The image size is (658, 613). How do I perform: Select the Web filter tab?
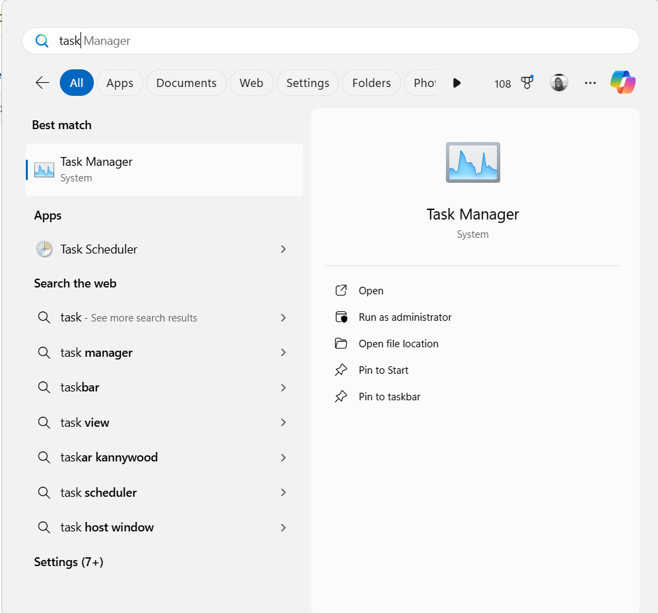coord(252,82)
